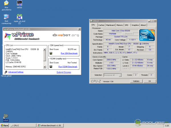Click the Code Name value 'Wolfdale'
Image resolution: width=171 pixels, height=128 pixels.
coord(113,34)
